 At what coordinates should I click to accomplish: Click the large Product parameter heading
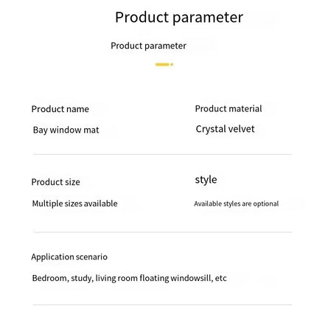pyautogui.click(x=179, y=18)
